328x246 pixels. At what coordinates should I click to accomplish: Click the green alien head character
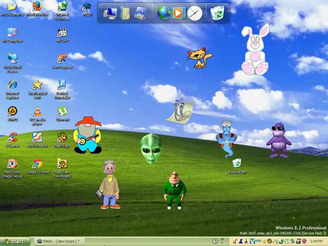151,149
